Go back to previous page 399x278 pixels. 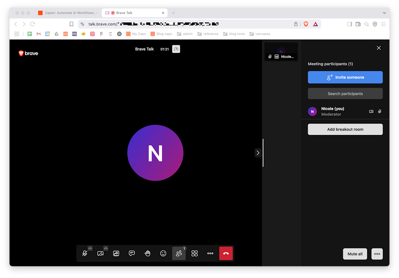(x=16, y=24)
